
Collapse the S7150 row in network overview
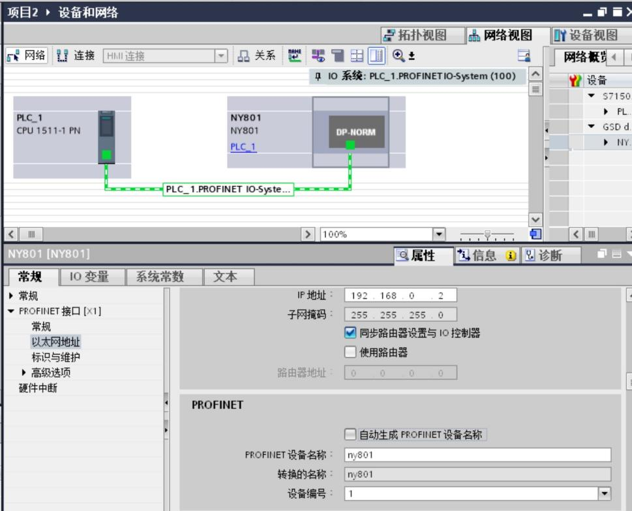592,95
